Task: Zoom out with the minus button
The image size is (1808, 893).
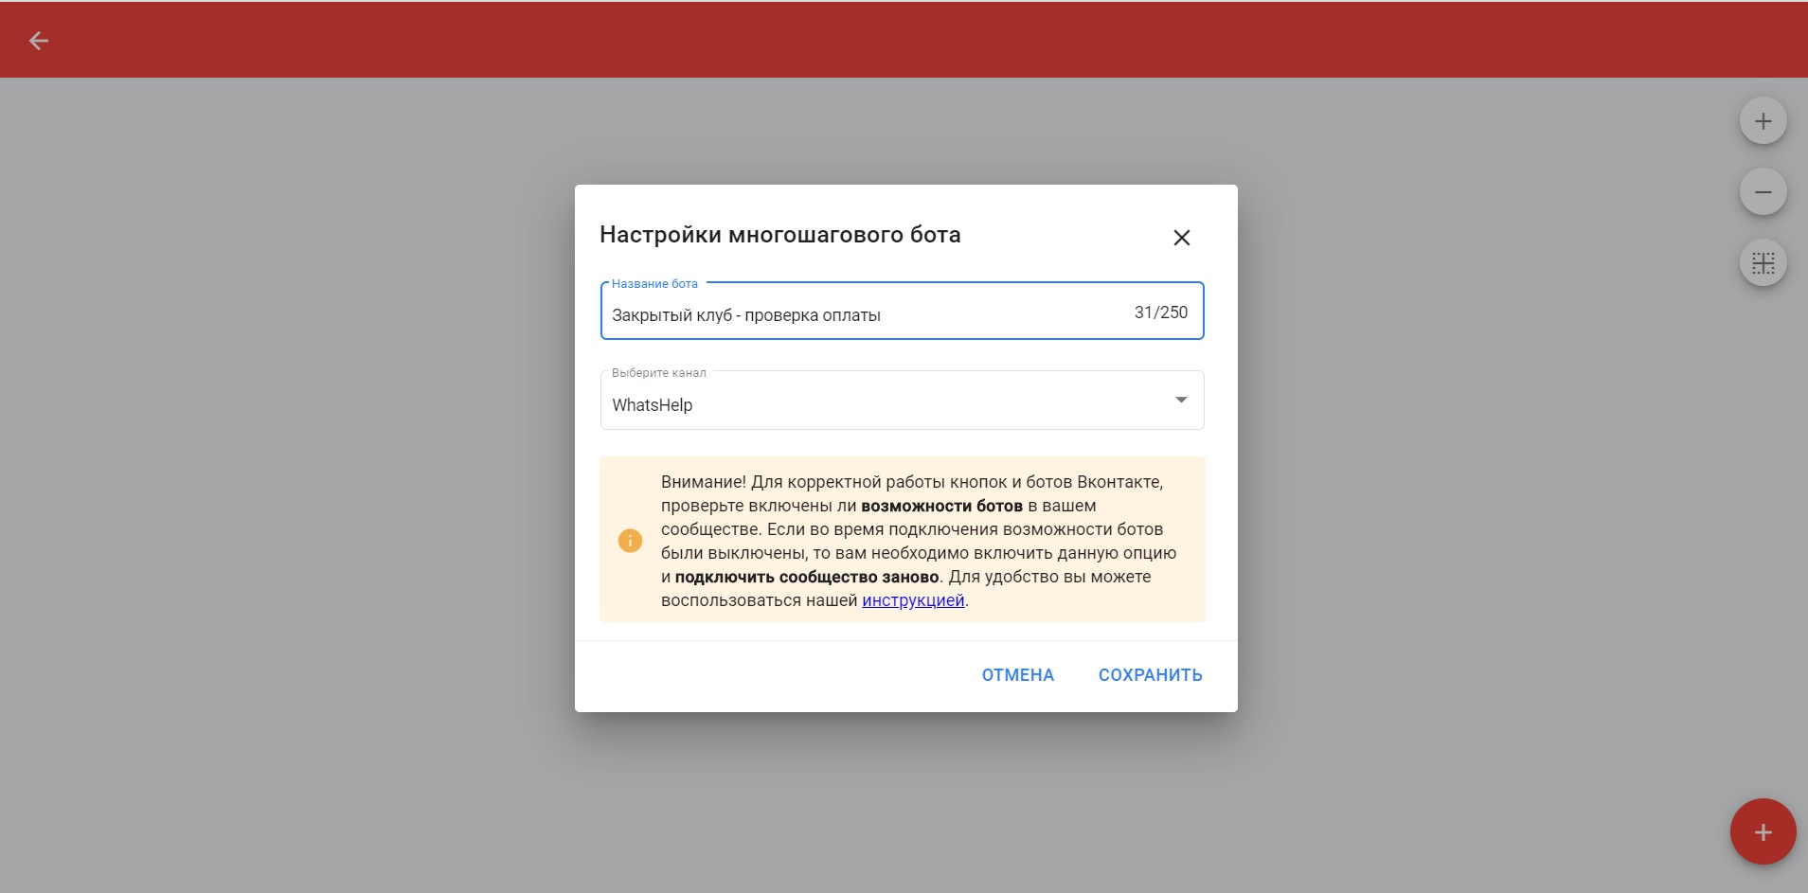Action: pos(1763,192)
